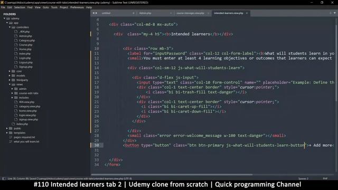Open index.php inside controllers folder
Screen dimensions: 338x190
click(x=25, y=54)
